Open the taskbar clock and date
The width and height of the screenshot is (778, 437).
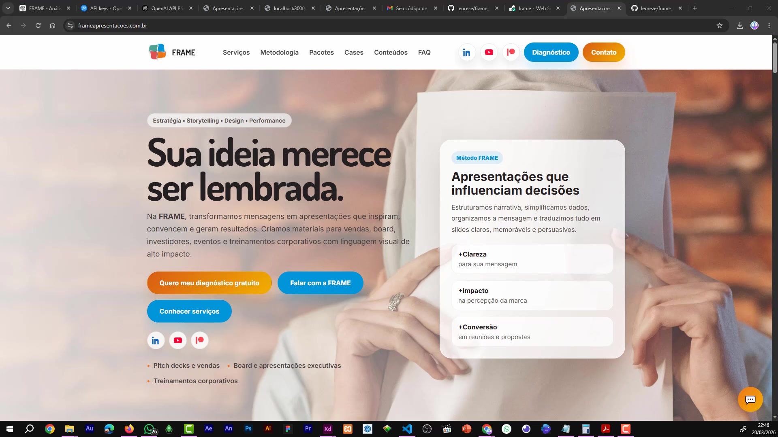[x=763, y=429]
